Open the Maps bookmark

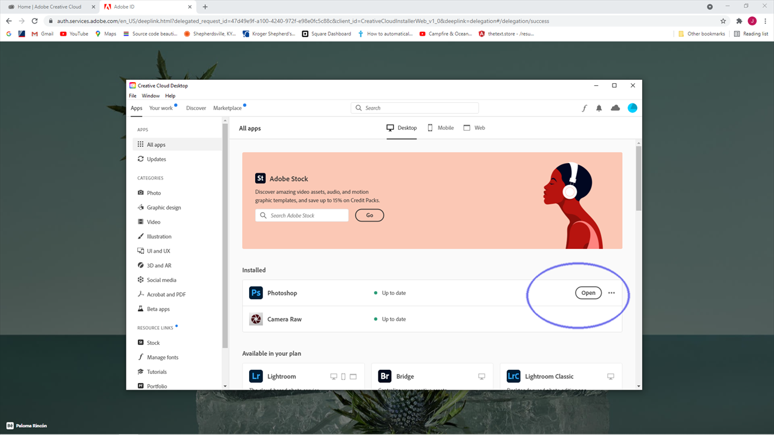pyautogui.click(x=106, y=34)
